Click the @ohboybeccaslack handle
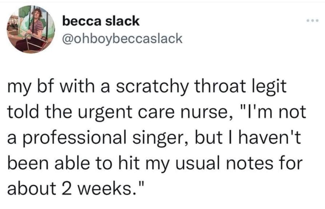Viewport: 325px width, 209px height. click(x=122, y=38)
